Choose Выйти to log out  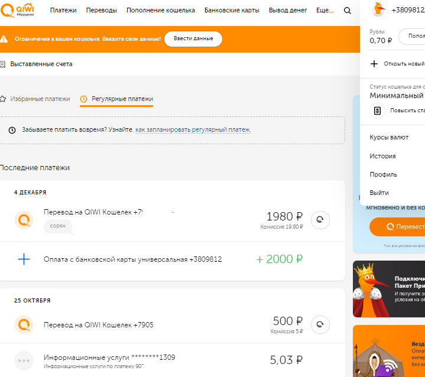pyautogui.click(x=379, y=193)
